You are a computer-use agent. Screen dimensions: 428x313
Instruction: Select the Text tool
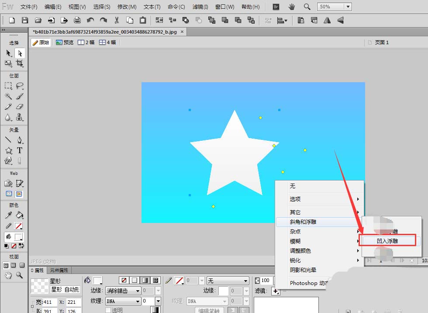[20, 150]
